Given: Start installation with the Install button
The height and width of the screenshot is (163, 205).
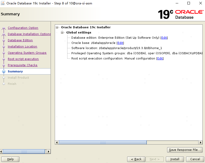Looking at the screenshot, I should pos(175,159).
